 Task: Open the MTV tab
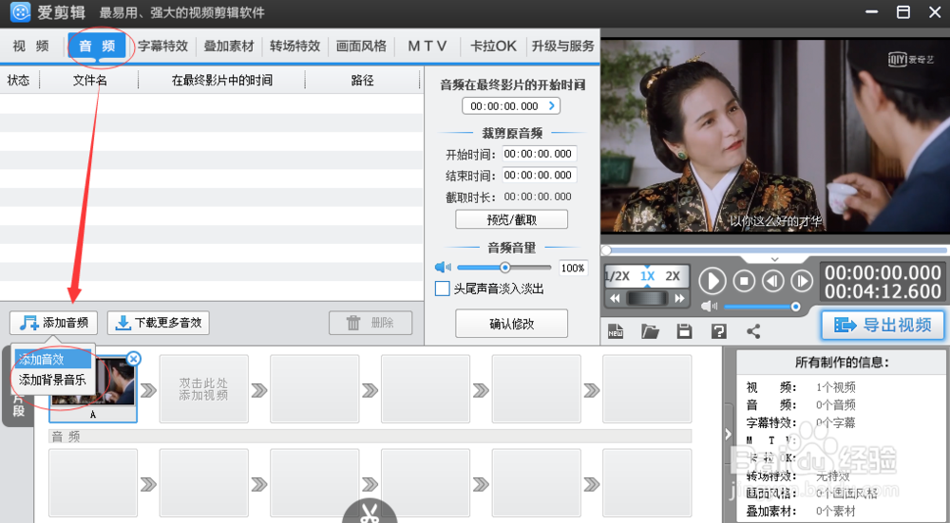coord(427,46)
